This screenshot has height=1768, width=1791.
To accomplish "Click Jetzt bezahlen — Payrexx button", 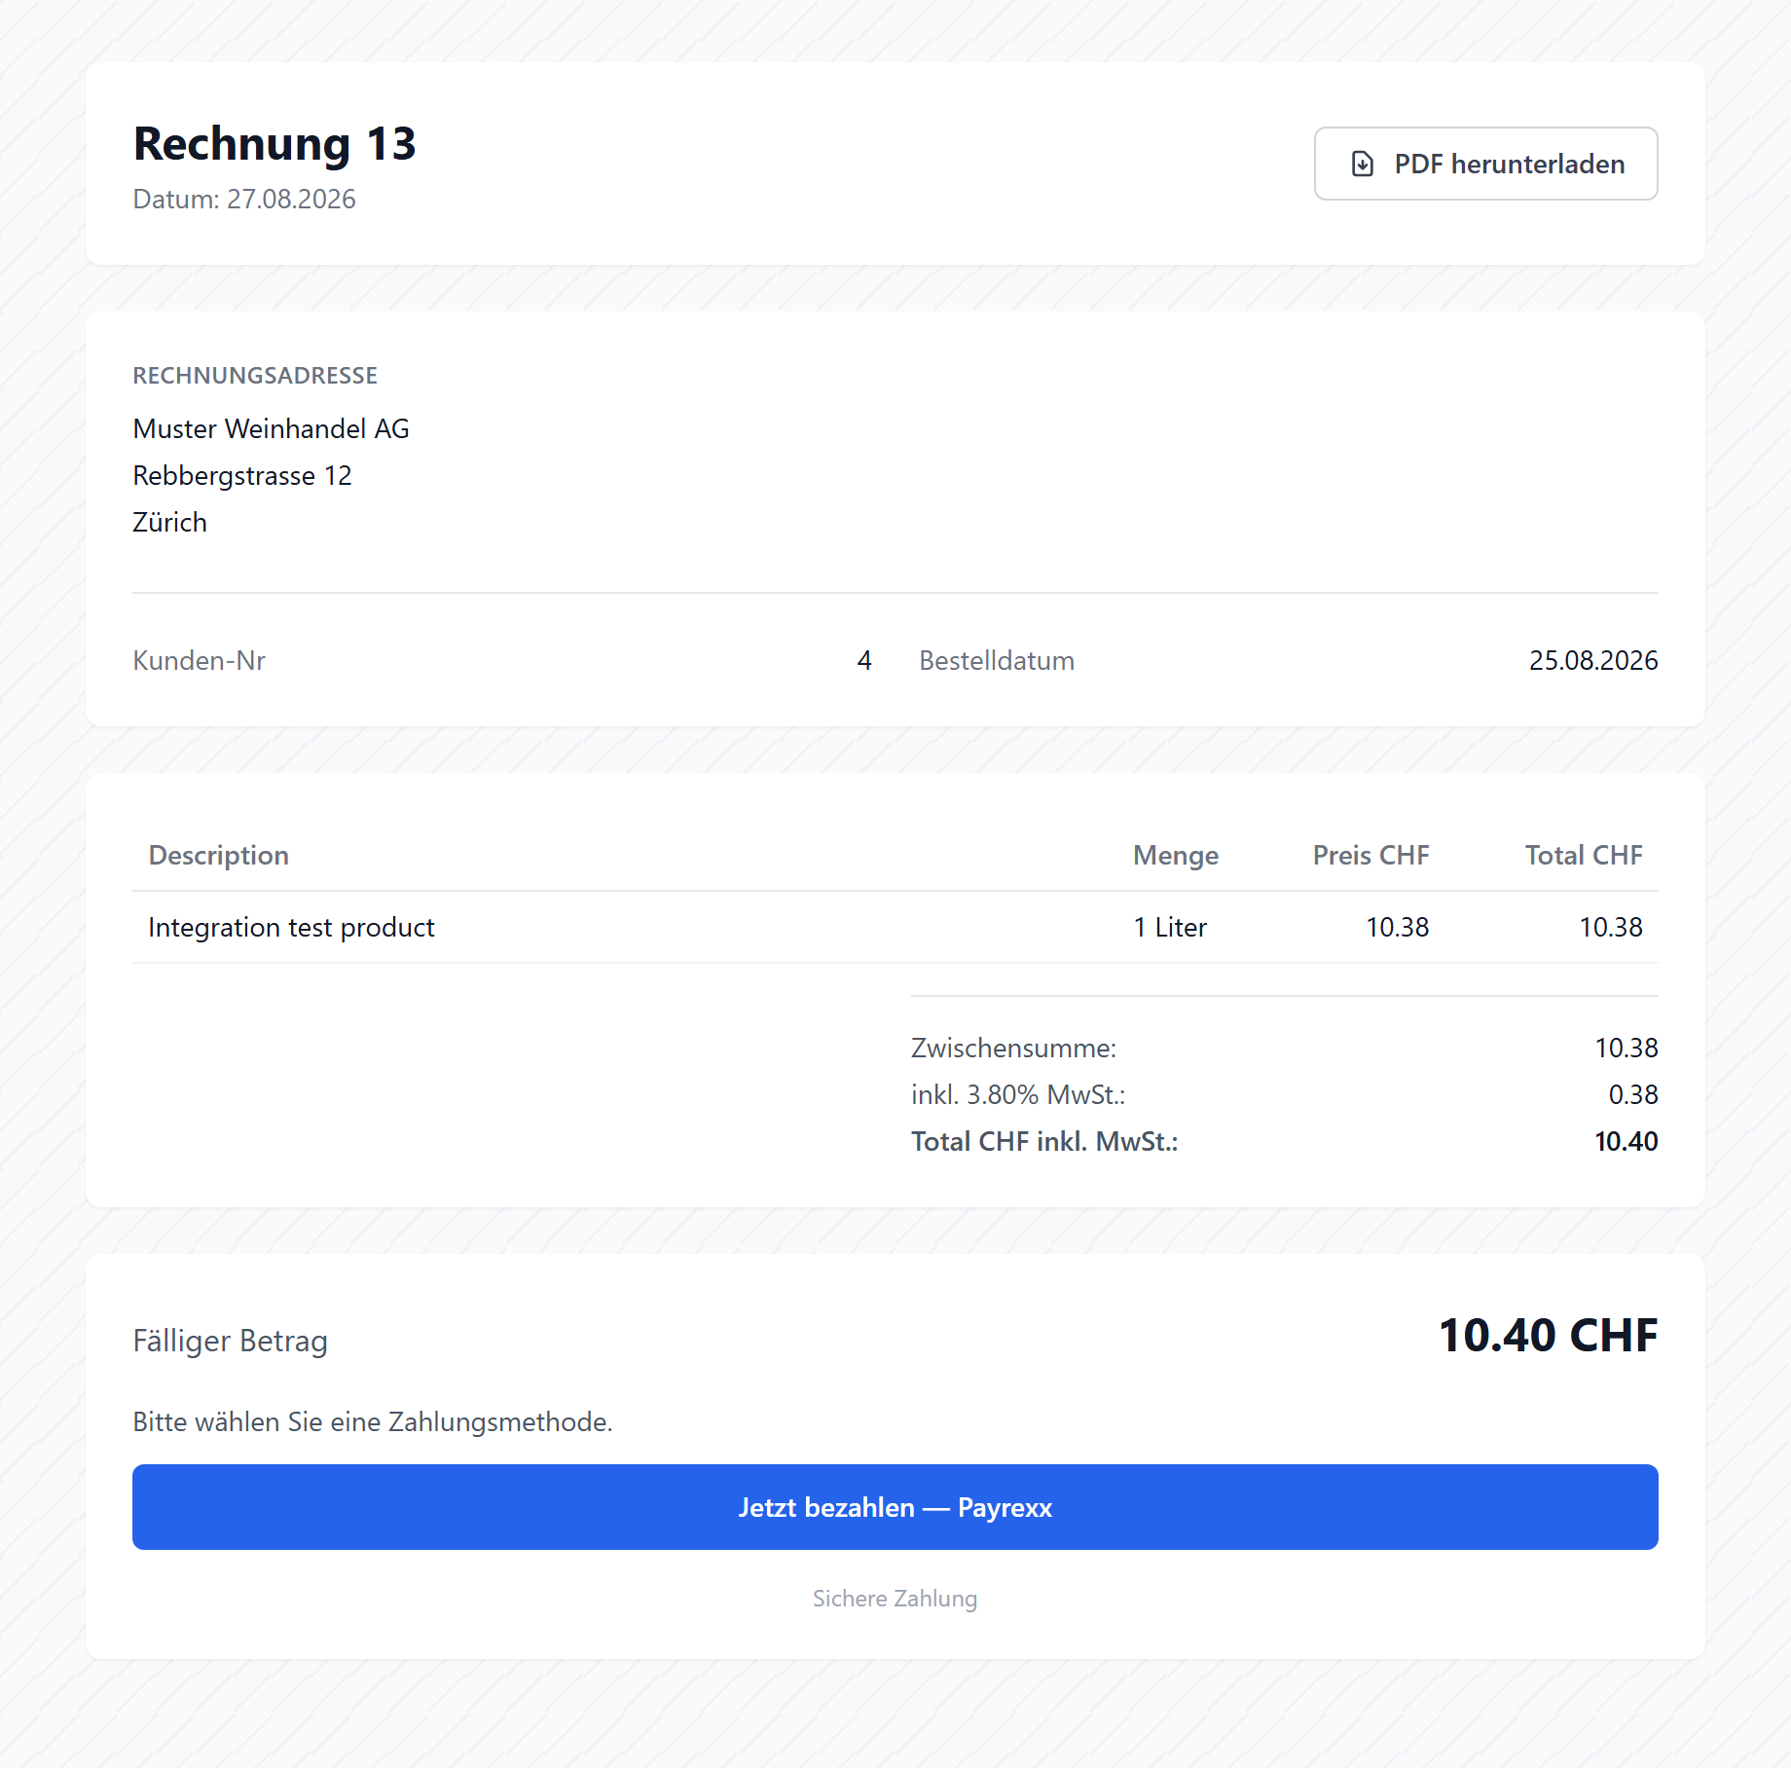I will (895, 1506).
